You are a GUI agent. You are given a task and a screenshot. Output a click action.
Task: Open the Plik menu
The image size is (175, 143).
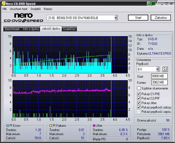5,9
